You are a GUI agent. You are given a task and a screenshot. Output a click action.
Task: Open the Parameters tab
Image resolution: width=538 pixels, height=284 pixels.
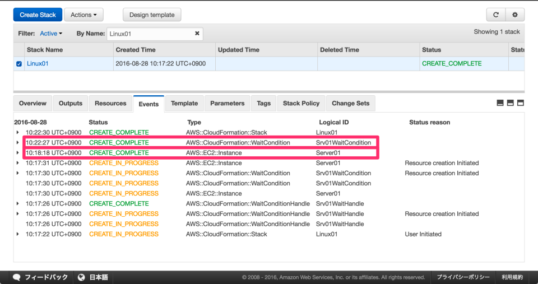pos(227,103)
